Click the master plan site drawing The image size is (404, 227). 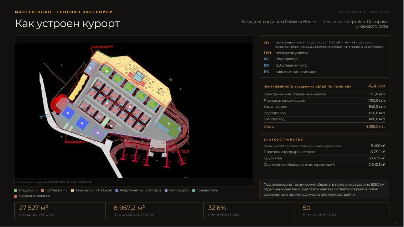coord(134,110)
